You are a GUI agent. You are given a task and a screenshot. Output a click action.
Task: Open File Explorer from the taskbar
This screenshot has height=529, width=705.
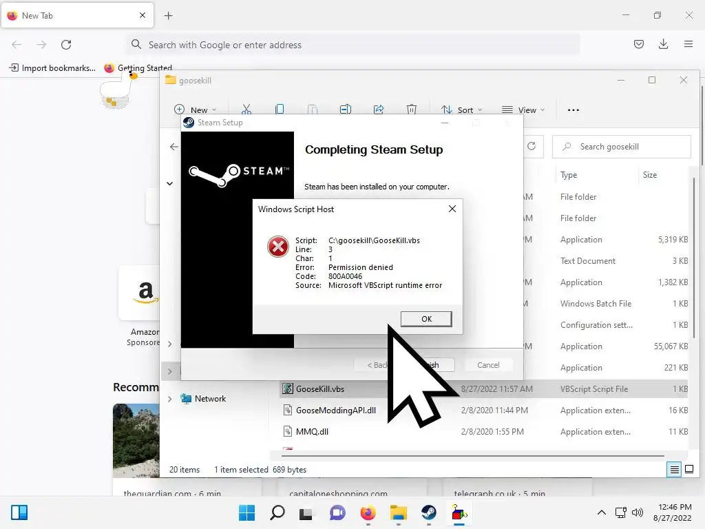[399, 512]
